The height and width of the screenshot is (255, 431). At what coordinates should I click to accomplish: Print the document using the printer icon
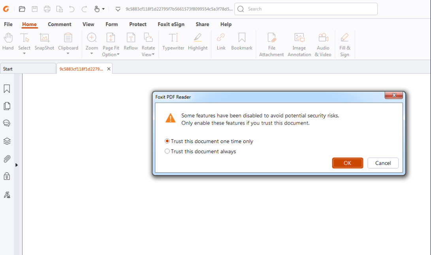(47, 9)
